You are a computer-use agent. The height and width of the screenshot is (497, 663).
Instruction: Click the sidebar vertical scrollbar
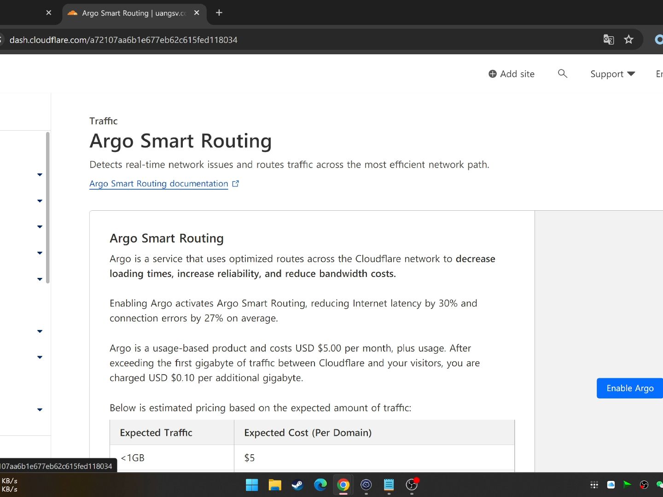tap(47, 208)
